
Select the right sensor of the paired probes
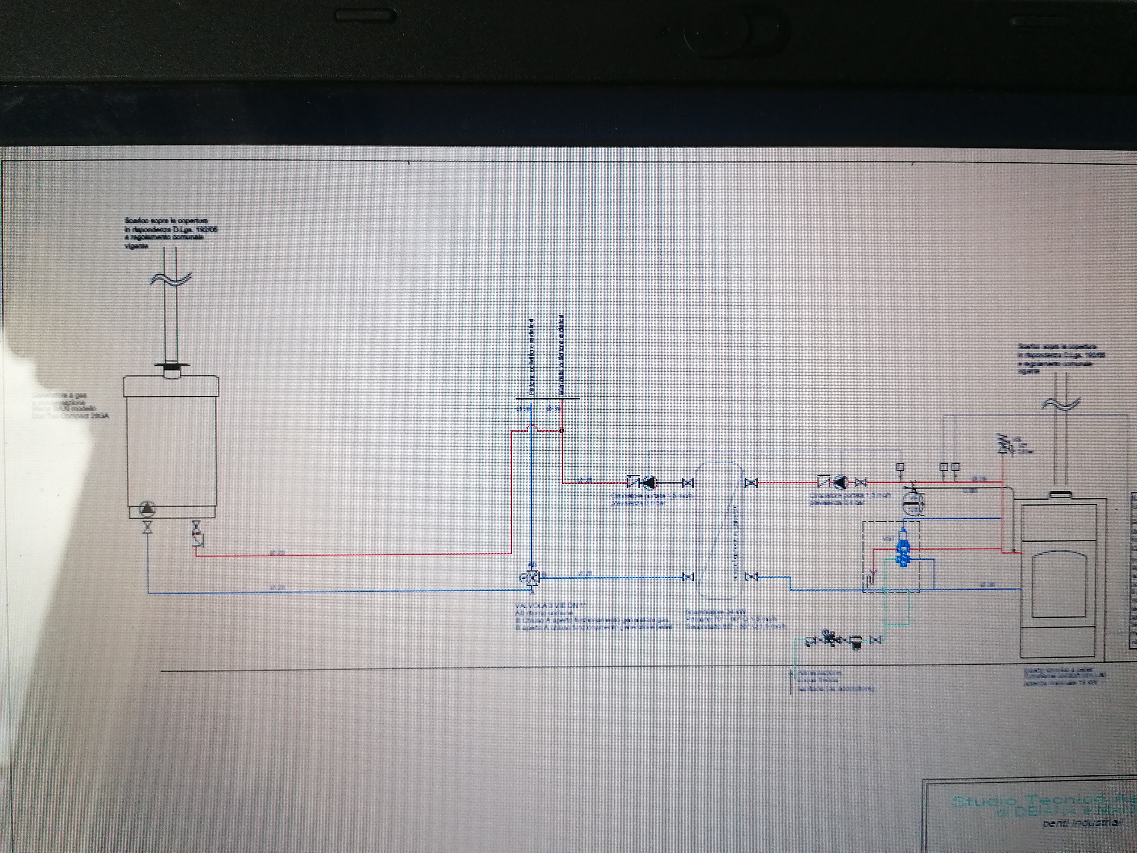(955, 467)
